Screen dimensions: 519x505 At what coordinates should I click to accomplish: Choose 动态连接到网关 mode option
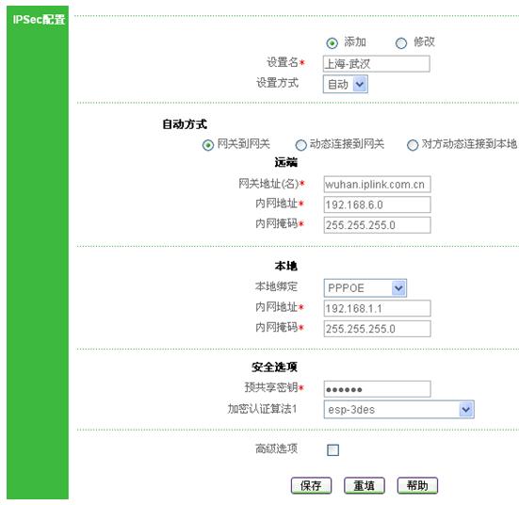tap(300, 145)
